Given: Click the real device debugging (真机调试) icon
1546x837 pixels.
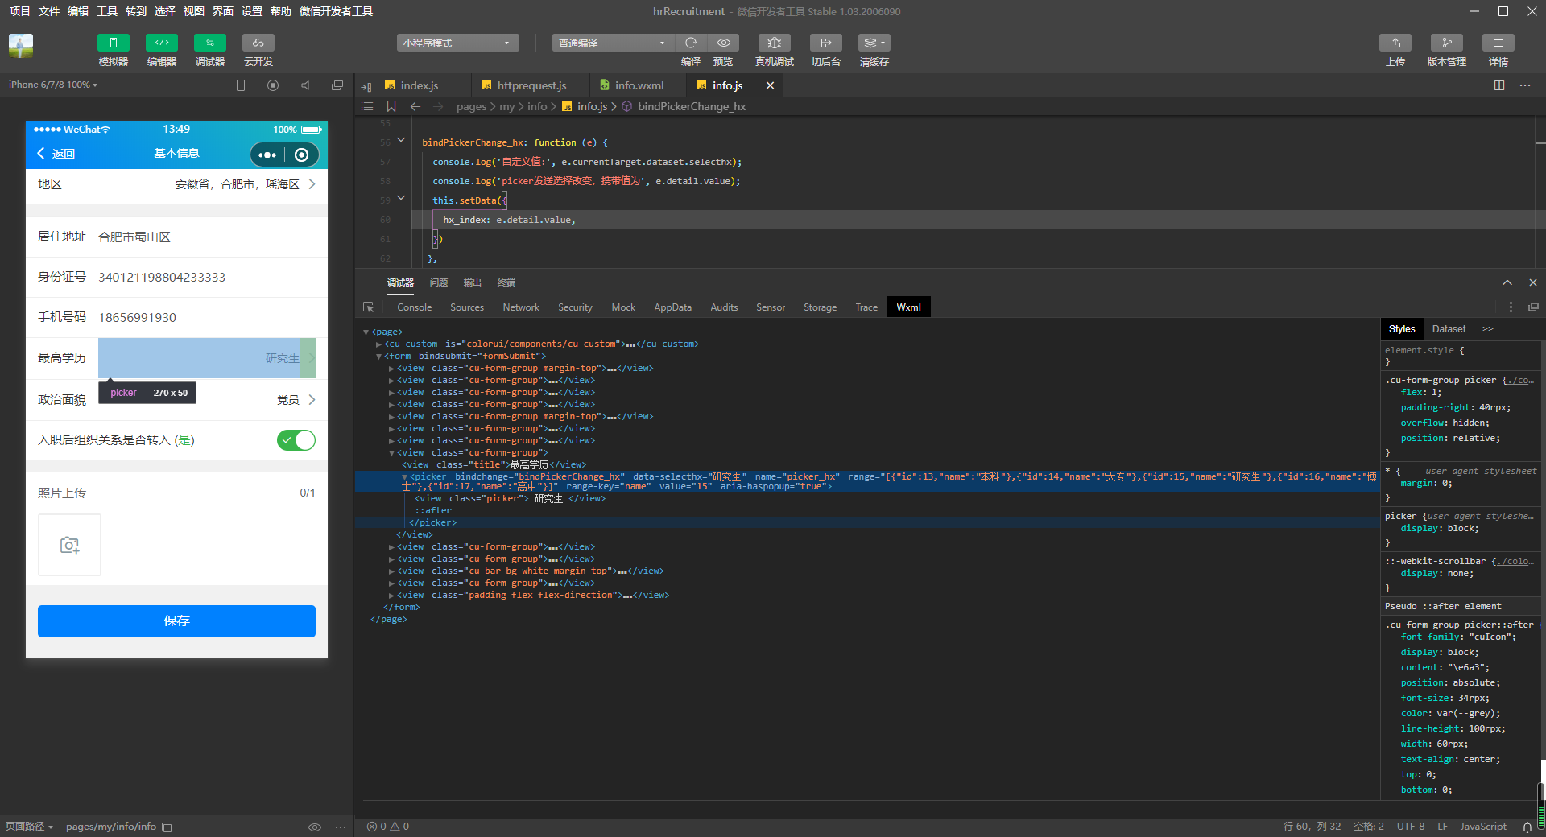Looking at the screenshot, I should [x=774, y=43].
